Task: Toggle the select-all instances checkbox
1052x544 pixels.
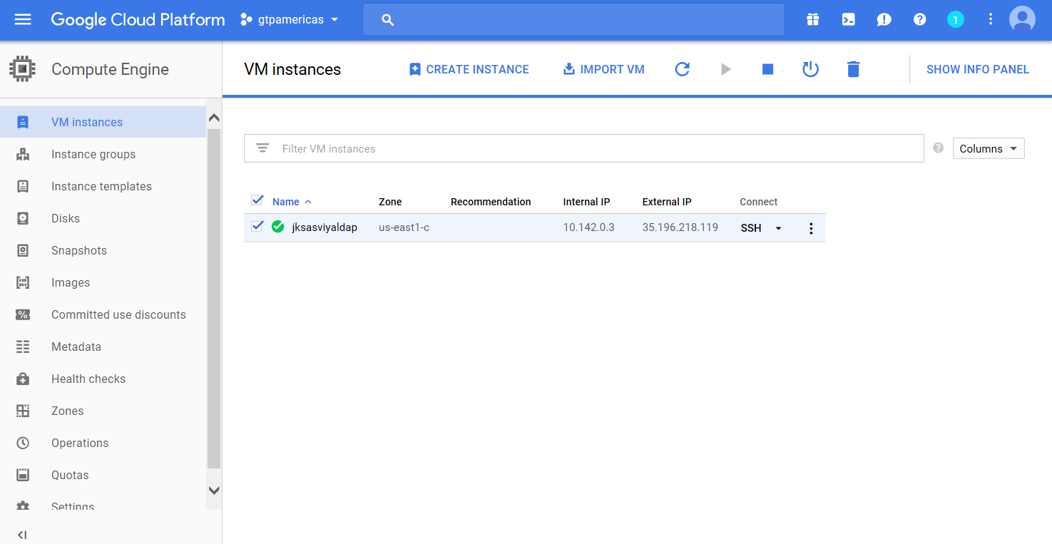Action: (x=257, y=200)
